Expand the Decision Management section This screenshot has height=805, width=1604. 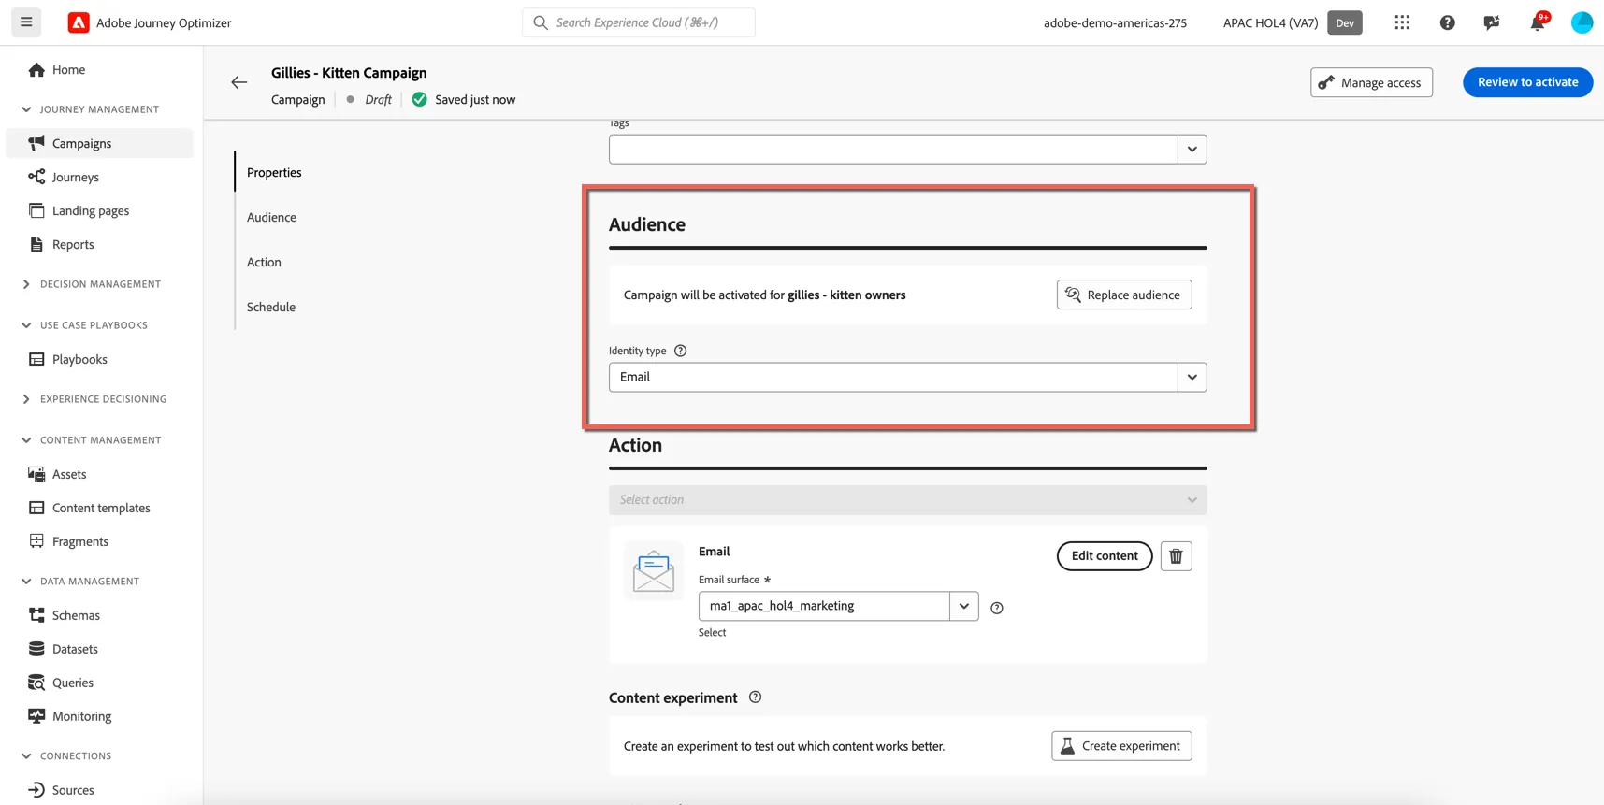tap(26, 284)
